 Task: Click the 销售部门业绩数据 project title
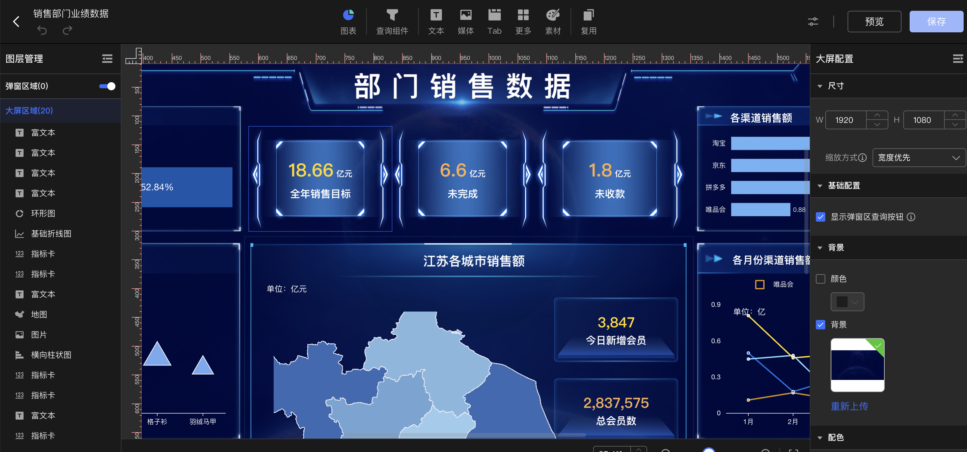pos(71,13)
